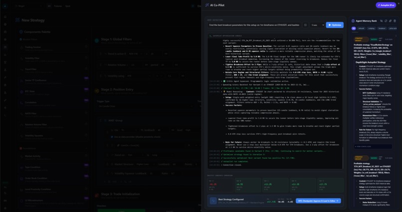Open the Higher Lows dropdown in the Market Structure row
The image size is (402, 212).
point(145,164)
